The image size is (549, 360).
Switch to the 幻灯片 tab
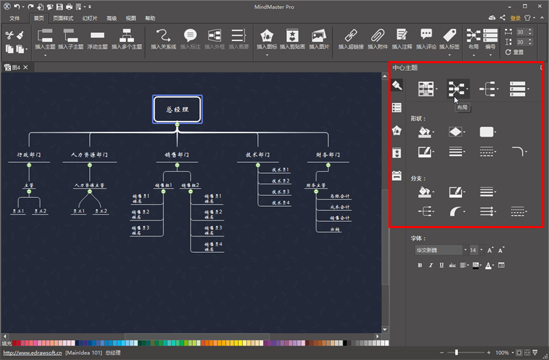(90, 19)
